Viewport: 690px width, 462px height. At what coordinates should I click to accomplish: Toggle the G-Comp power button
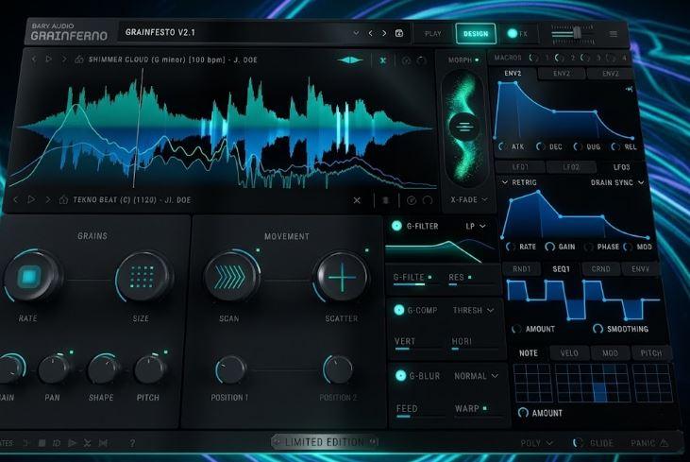point(398,310)
